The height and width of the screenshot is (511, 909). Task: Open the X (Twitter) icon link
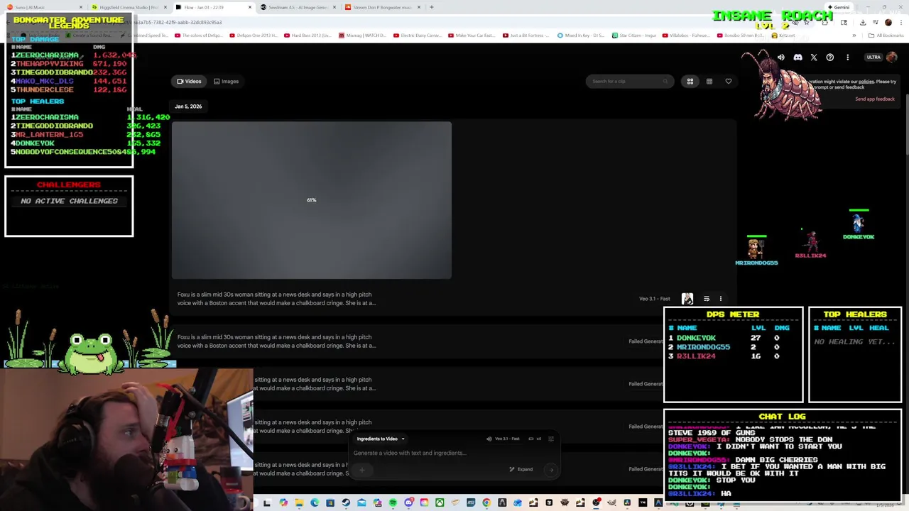[814, 57]
